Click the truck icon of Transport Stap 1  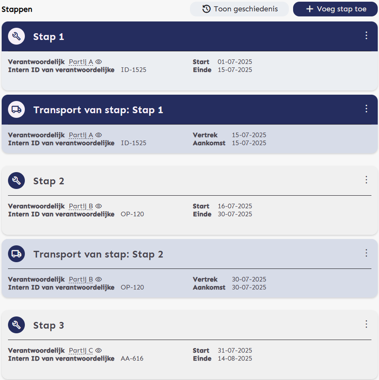tap(16, 110)
